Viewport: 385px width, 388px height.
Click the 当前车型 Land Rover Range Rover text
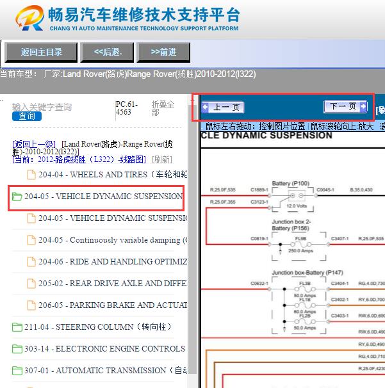(128, 74)
